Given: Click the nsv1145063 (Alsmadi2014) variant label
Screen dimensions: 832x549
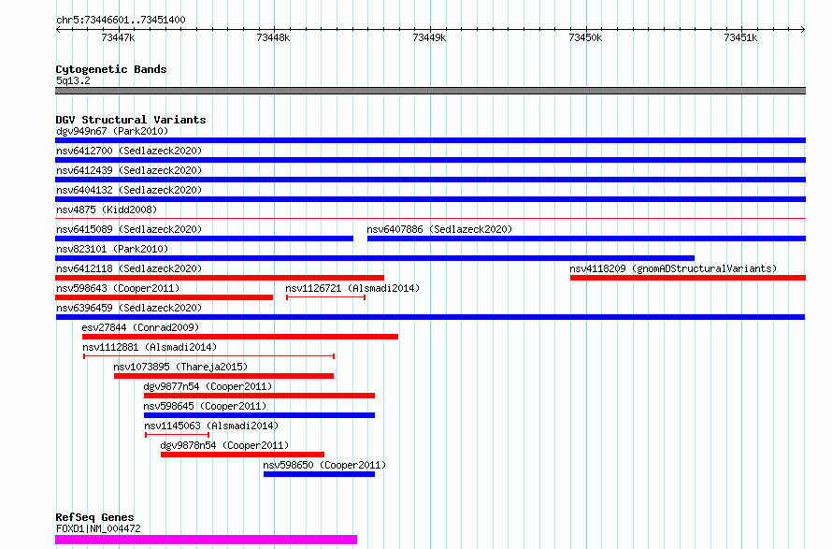Looking at the screenshot, I should tap(211, 426).
